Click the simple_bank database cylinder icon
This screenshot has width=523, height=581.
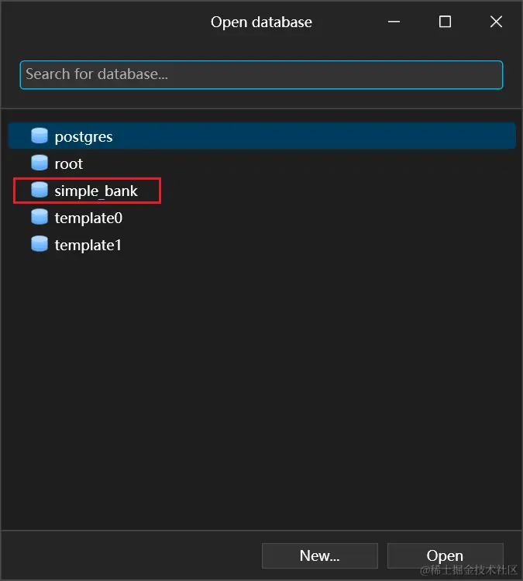click(x=40, y=191)
